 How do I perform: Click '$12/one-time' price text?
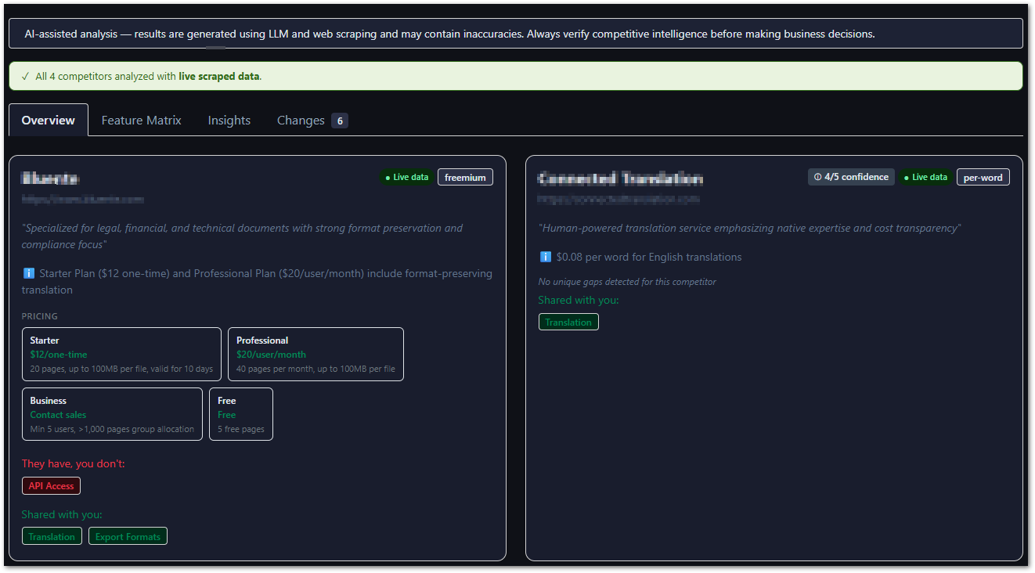[x=59, y=355]
